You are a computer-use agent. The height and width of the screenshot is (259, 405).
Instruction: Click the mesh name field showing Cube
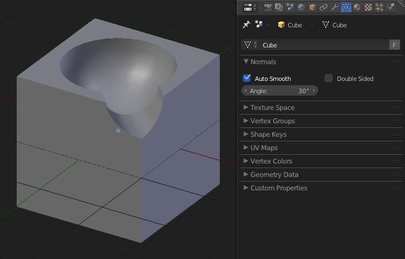click(324, 45)
